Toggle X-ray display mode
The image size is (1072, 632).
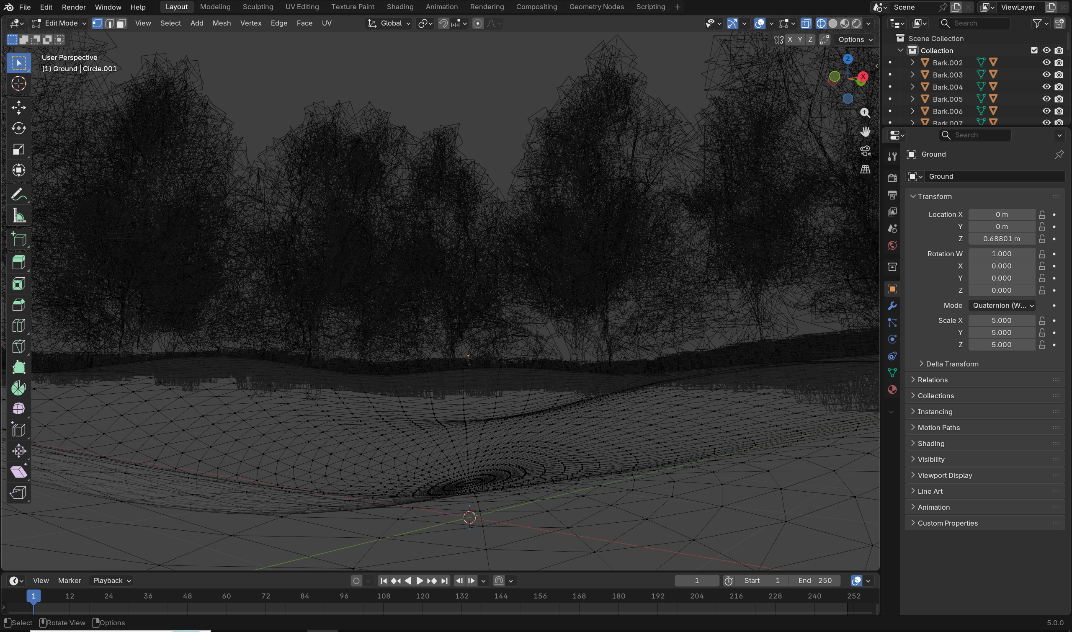pyautogui.click(x=806, y=23)
